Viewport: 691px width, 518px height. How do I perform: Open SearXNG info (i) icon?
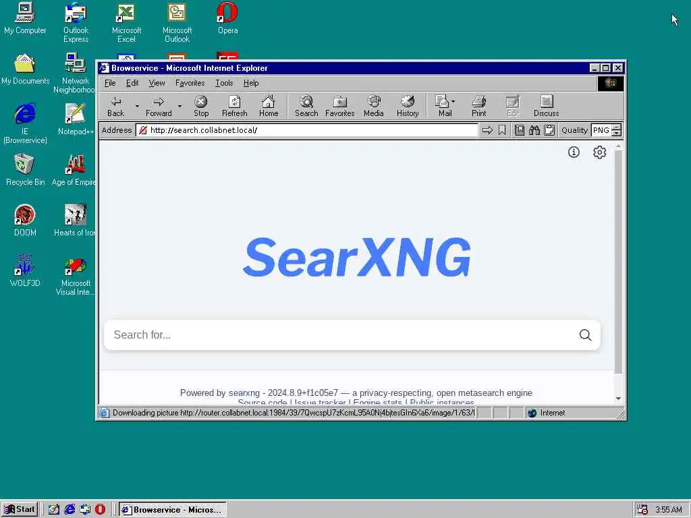click(x=574, y=152)
